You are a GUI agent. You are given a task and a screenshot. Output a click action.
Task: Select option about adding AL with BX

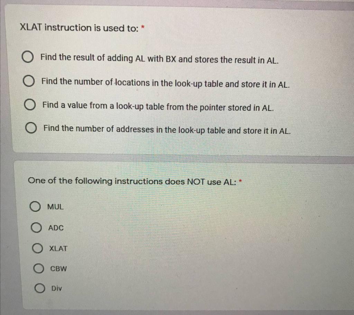[x=28, y=57]
